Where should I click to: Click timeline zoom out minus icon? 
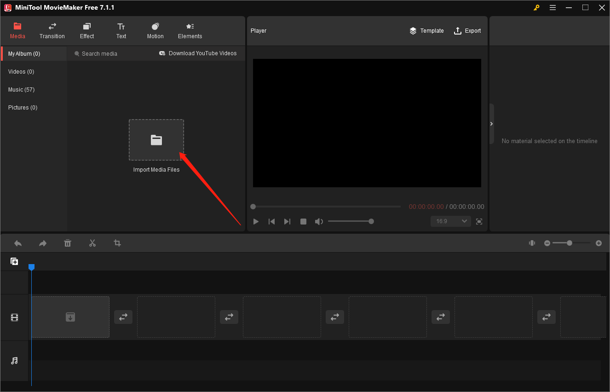tap(547, 243)
